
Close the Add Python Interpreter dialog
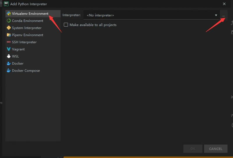[224, 4]
